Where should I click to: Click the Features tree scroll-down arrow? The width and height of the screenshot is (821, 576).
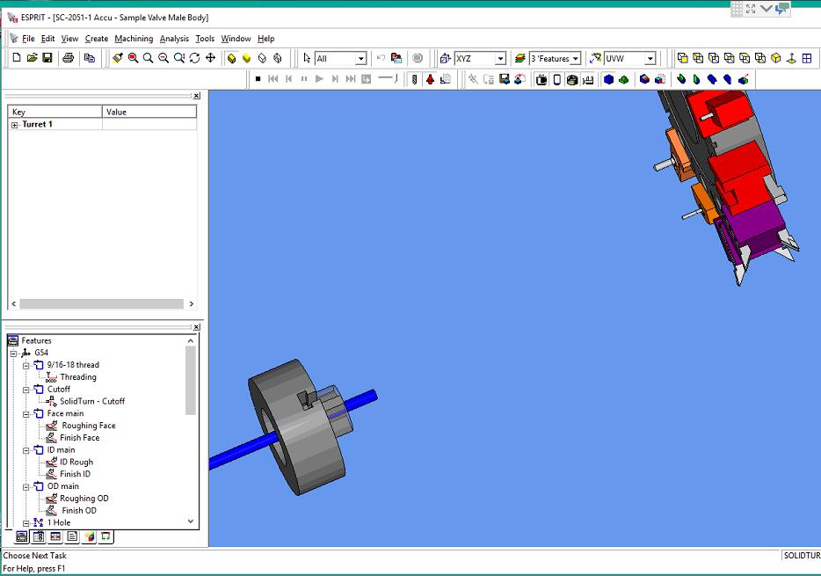(191, 521)
